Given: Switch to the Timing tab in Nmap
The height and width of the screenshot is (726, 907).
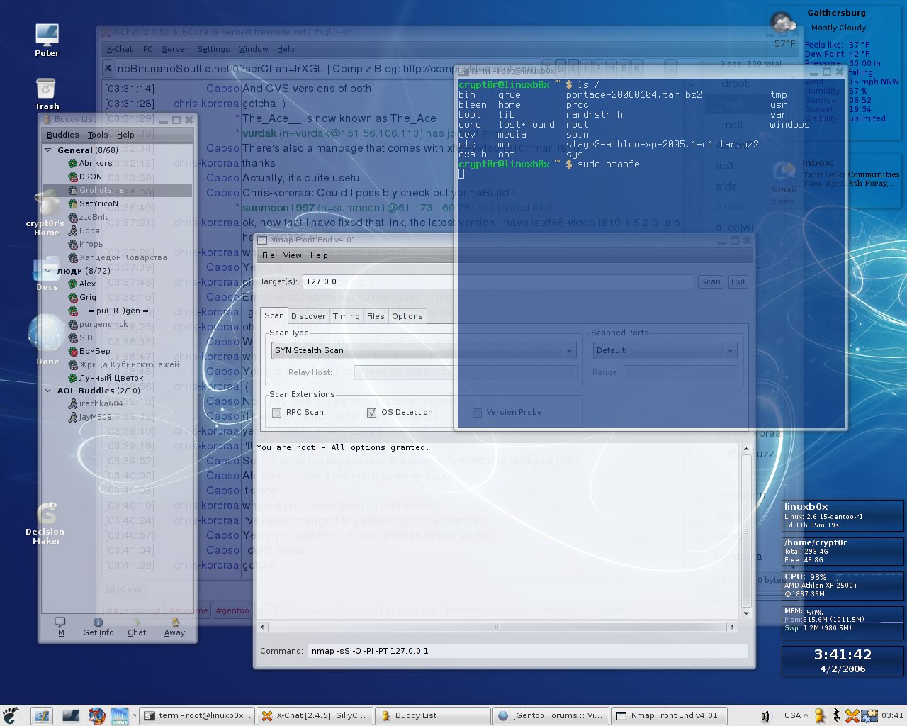Looking at the screenshot, I should click(347, 316).
